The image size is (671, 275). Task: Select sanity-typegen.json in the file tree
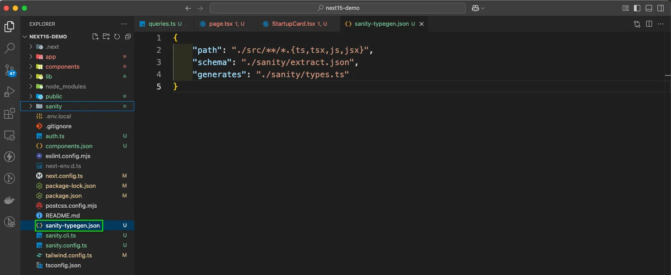click(77, 225)
